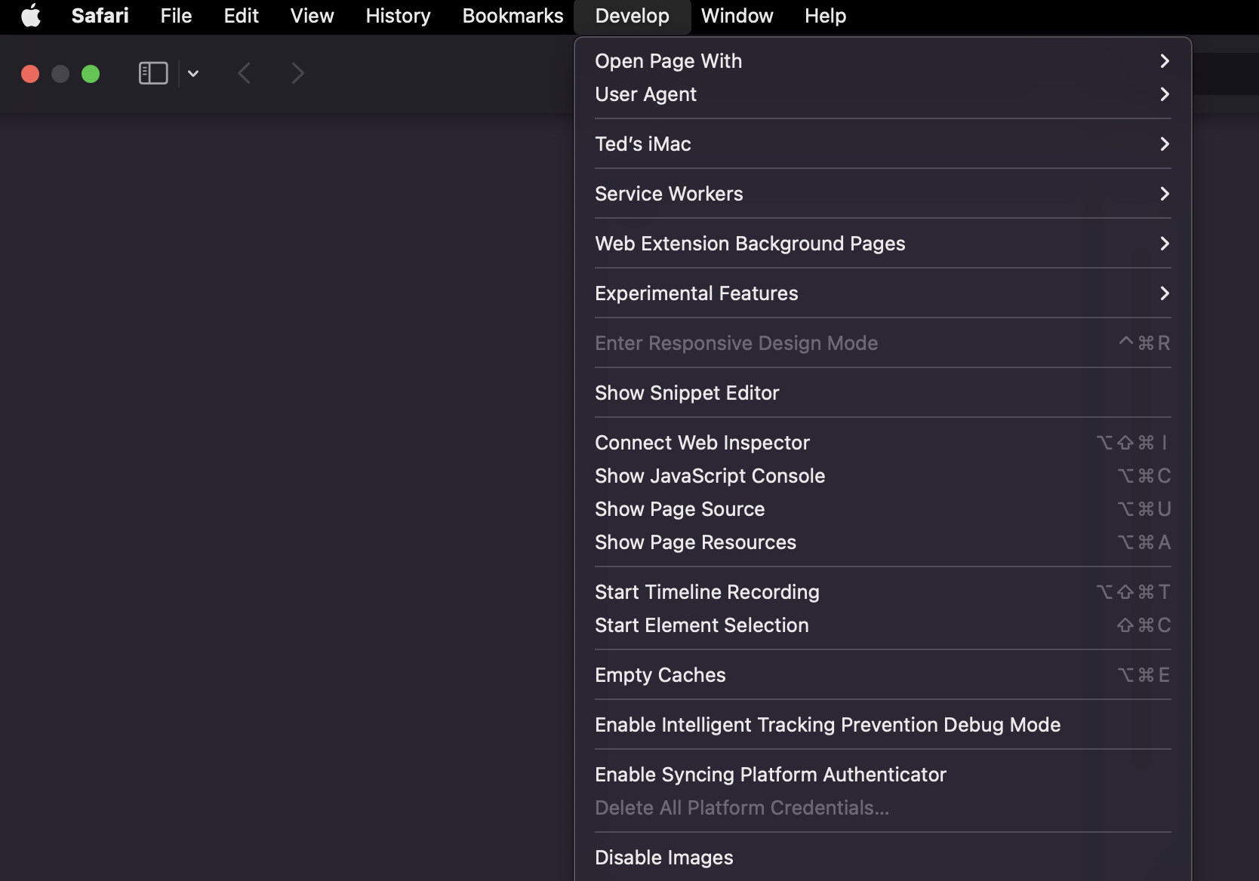Open the Edit menu
The width and height of the screenshot is (1259, 881).
pos(241,16)
